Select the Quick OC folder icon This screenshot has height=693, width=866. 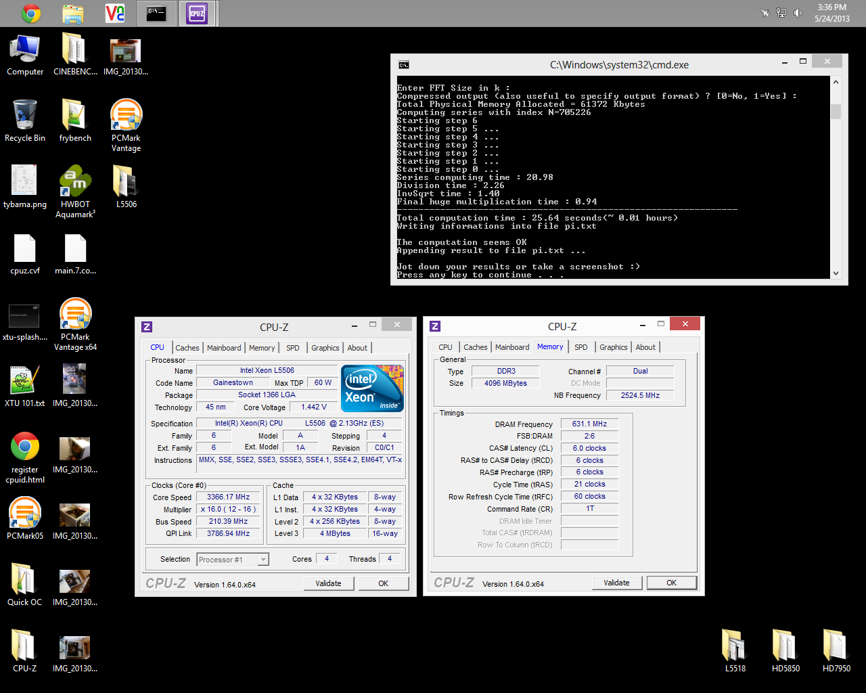click(25, 585)
